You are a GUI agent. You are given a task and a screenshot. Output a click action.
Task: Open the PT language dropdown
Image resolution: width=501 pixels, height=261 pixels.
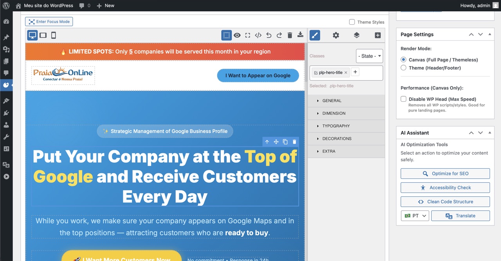415,216
